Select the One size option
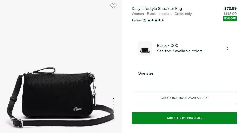This screenshot has height=133, width=240. pos(145,73)
